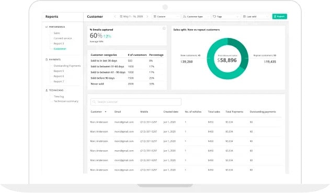Image resolution: width=330 pixels, height=193 pixels.
Task: Open the Custom period dropdown
Action: tap(166, 16)
